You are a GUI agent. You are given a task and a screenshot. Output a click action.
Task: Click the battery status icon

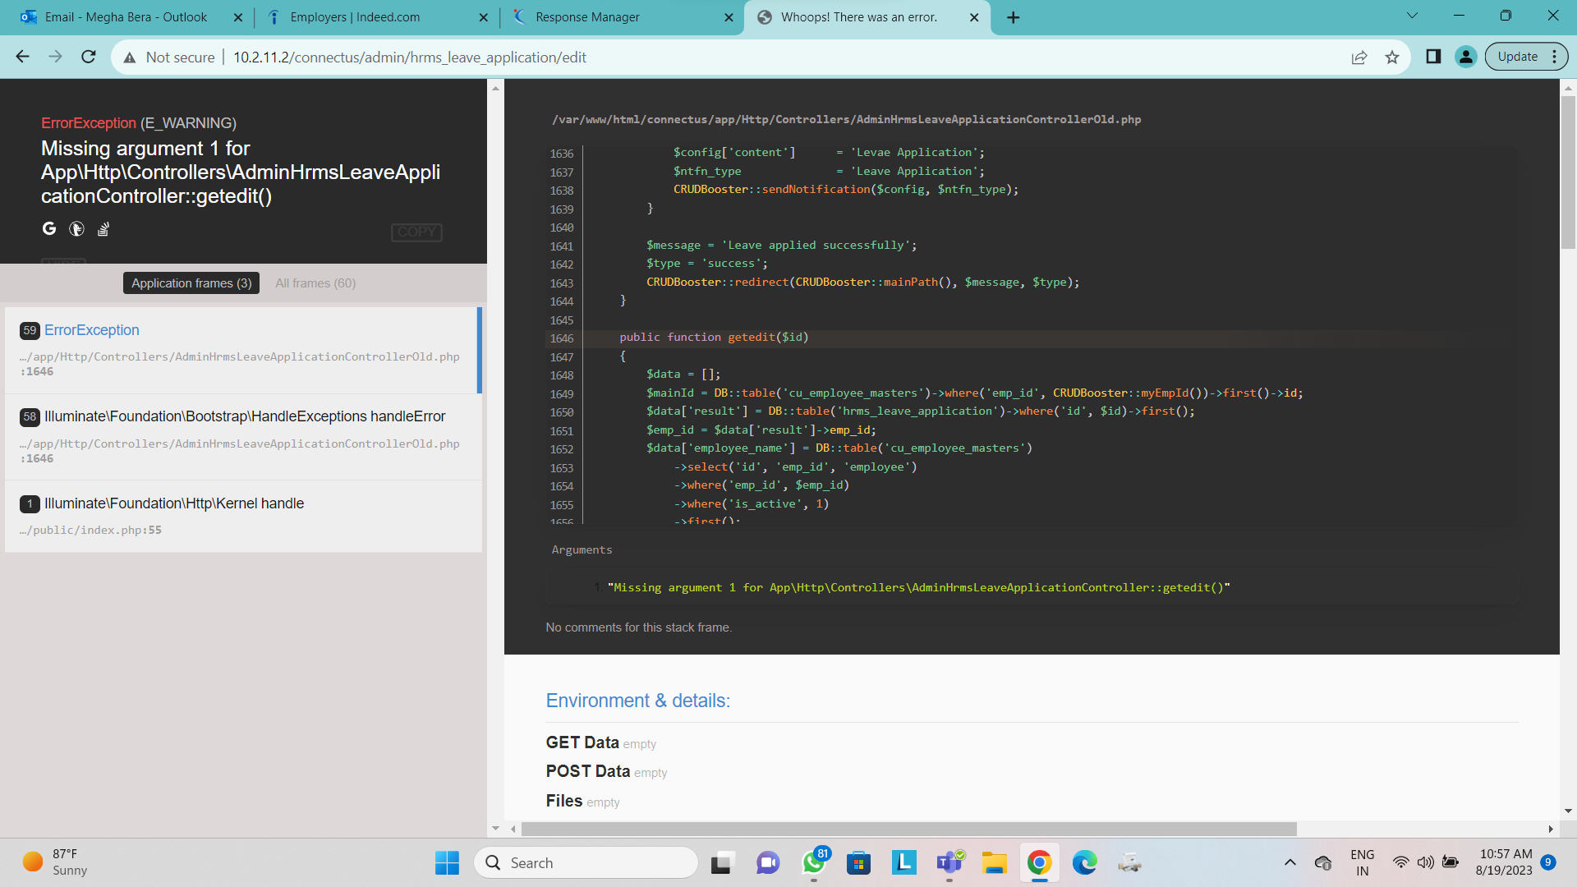click(x=1451, y=862)
